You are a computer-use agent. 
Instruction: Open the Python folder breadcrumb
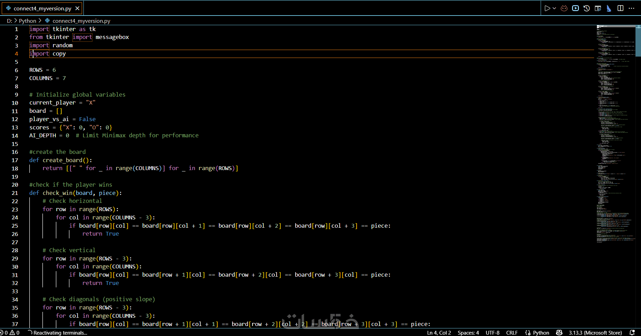28,21
